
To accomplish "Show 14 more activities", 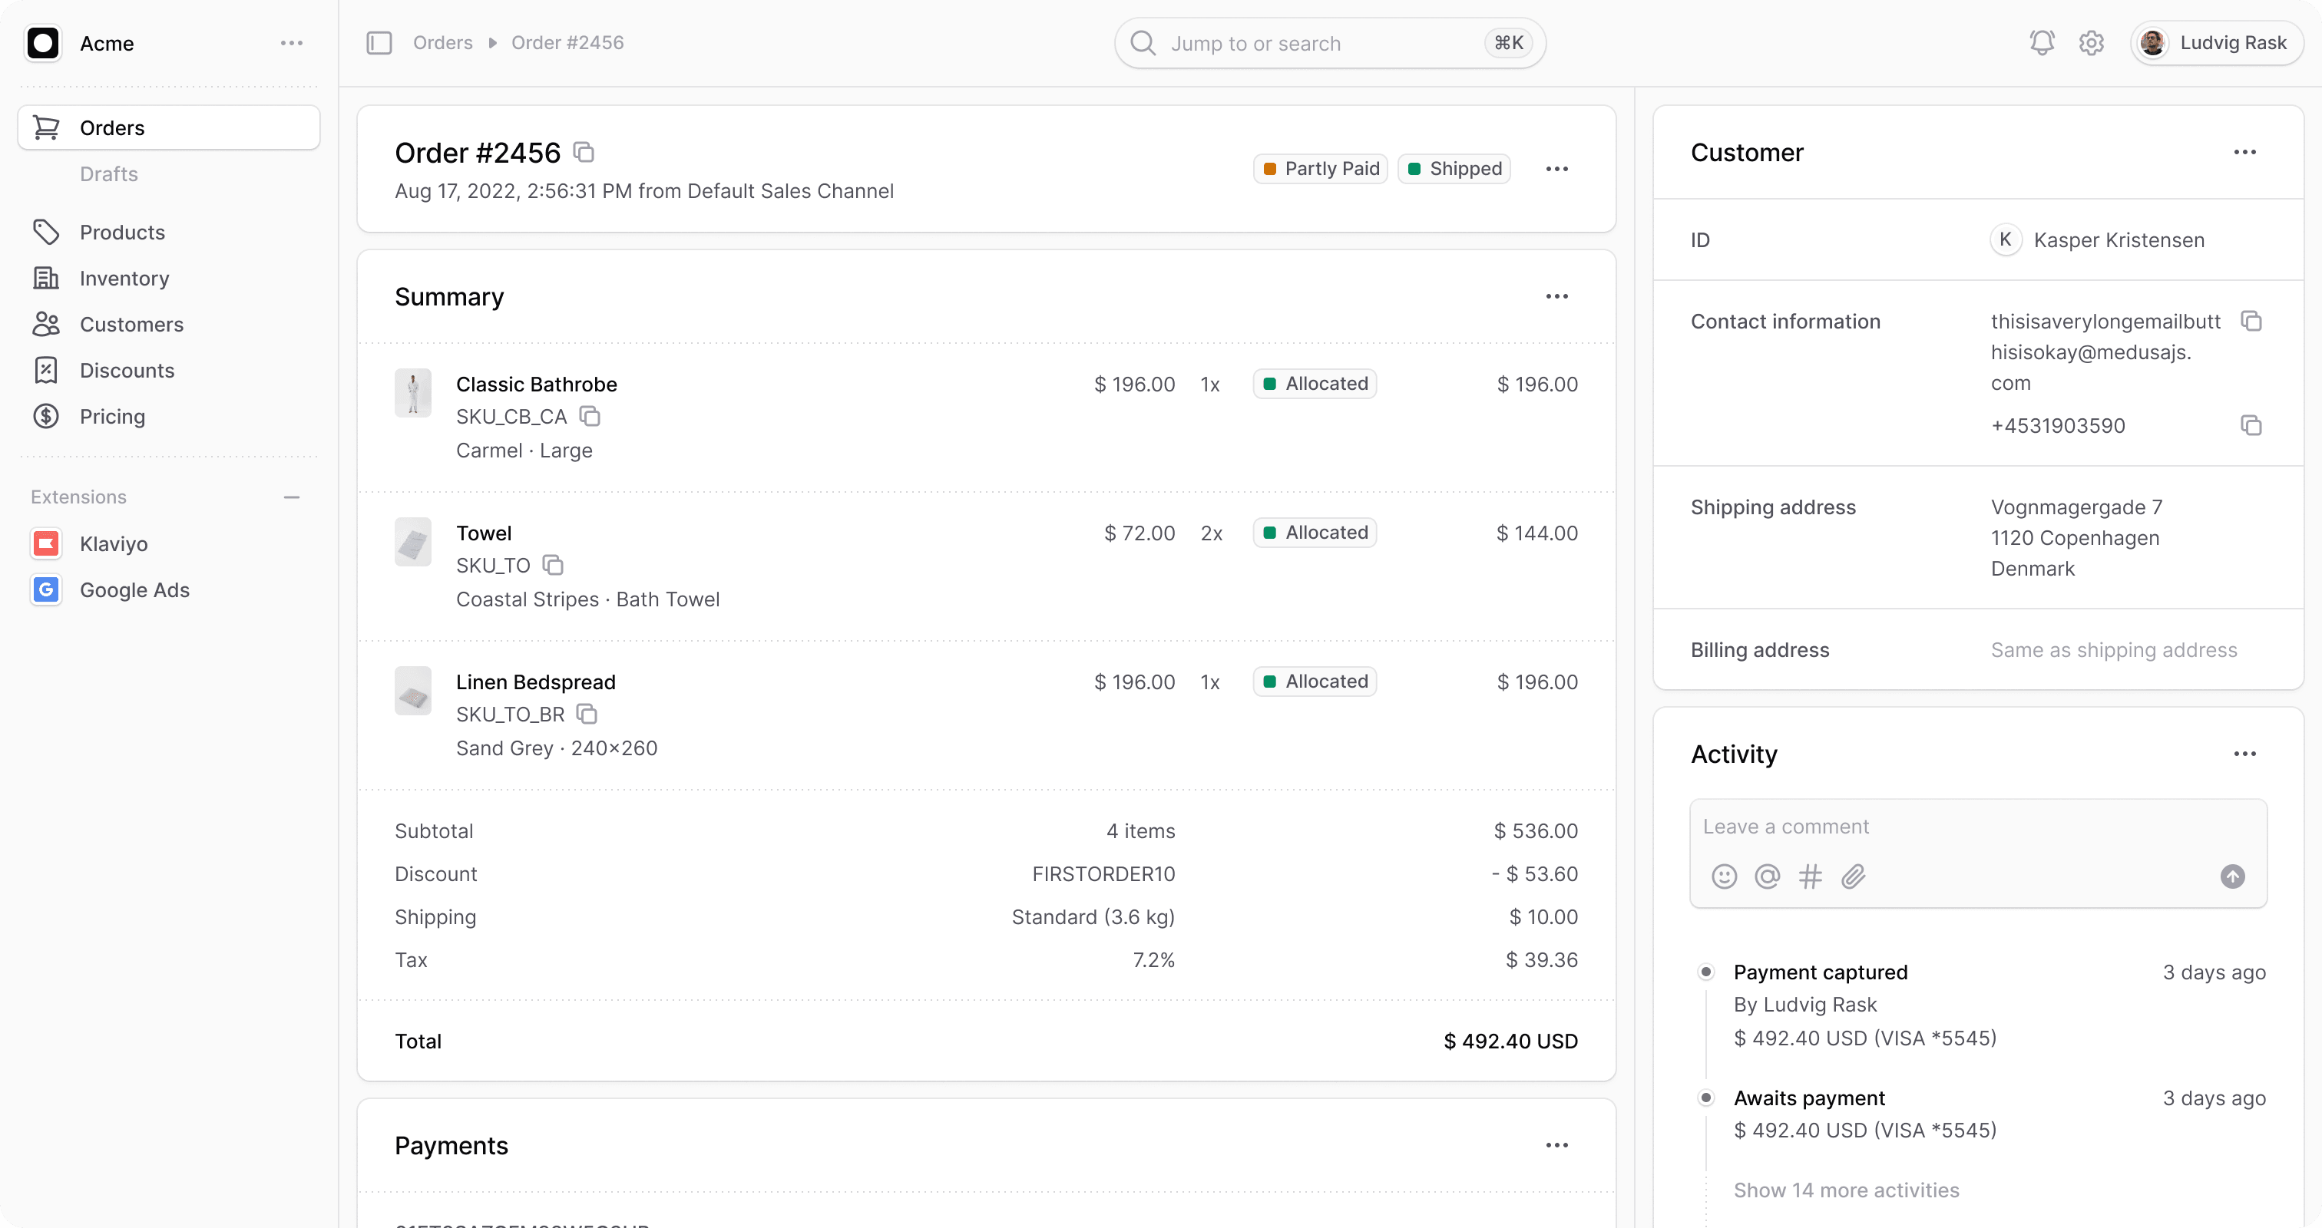I will (x=1846, y=1190).
